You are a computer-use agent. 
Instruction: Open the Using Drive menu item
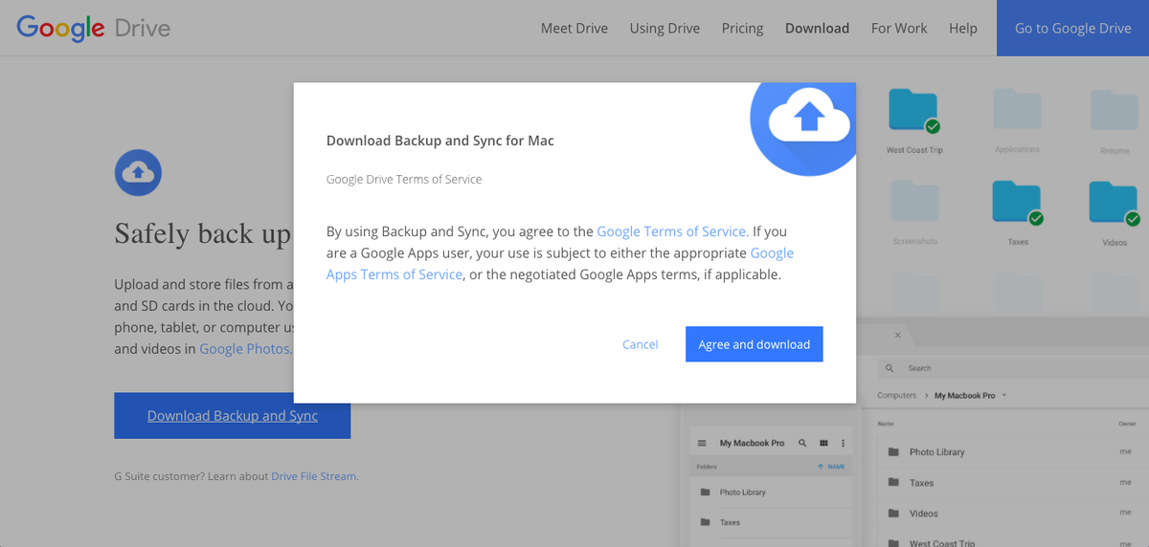(665, 28)
